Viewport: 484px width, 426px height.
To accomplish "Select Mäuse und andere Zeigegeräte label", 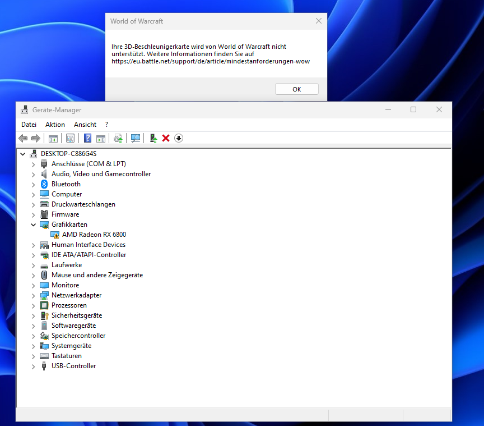I will pos(97,275).
